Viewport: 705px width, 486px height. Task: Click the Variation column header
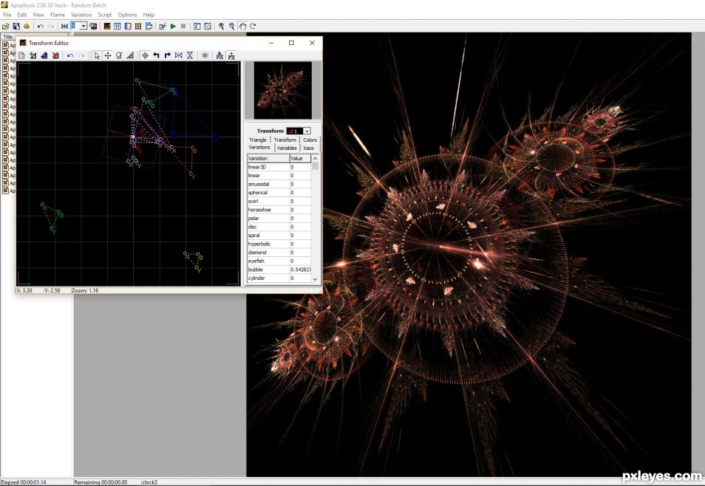(268, 159)
